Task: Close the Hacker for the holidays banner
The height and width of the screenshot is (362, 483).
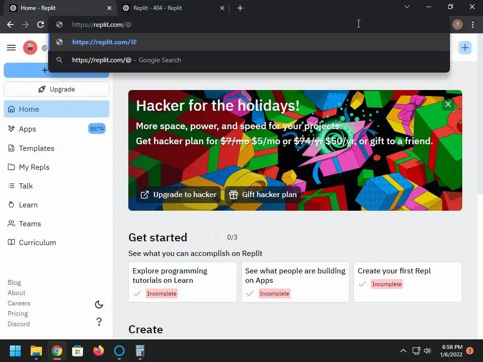Action: [x=448, y=104]
